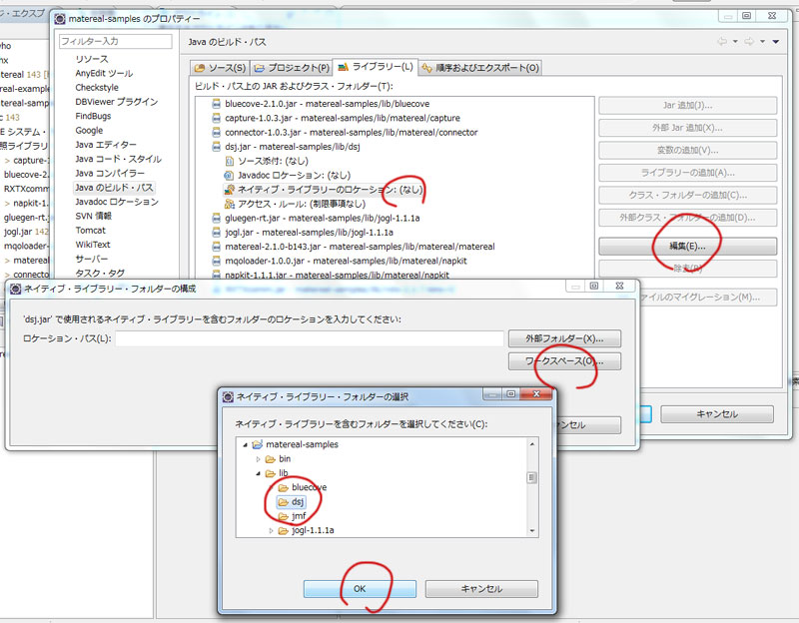Open the 順序およびエクスポート(O) tab
The width and height of the screenshot is (799, 623).
[x=480, y=68]
